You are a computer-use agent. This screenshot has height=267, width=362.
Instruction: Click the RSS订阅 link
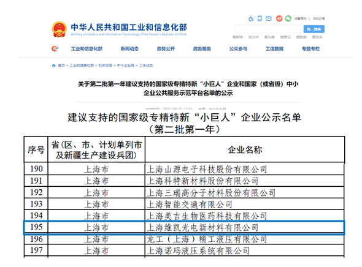(319, 18)
